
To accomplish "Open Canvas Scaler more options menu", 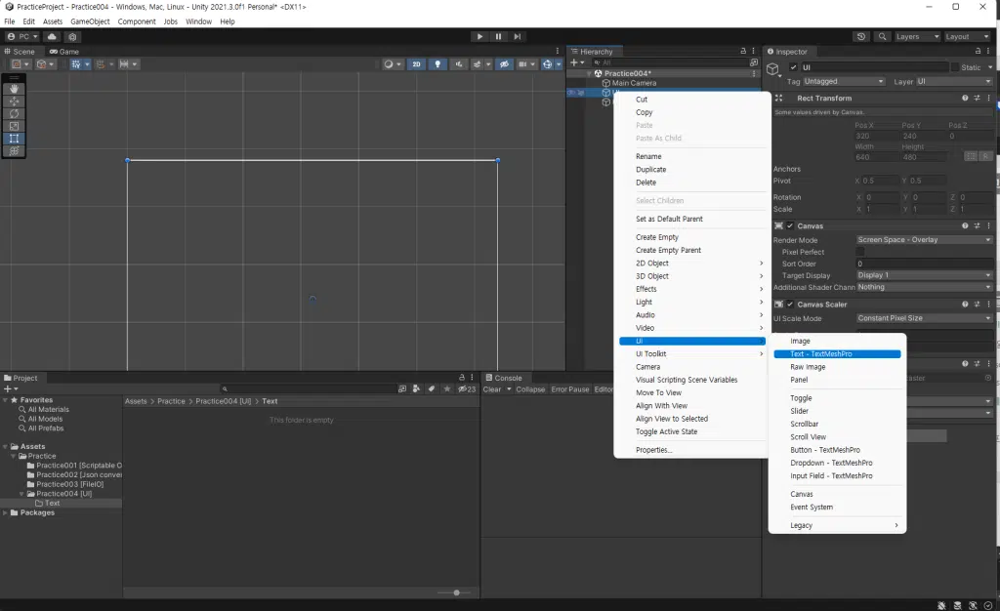I will pyautogui.click(x=989, y=305).
